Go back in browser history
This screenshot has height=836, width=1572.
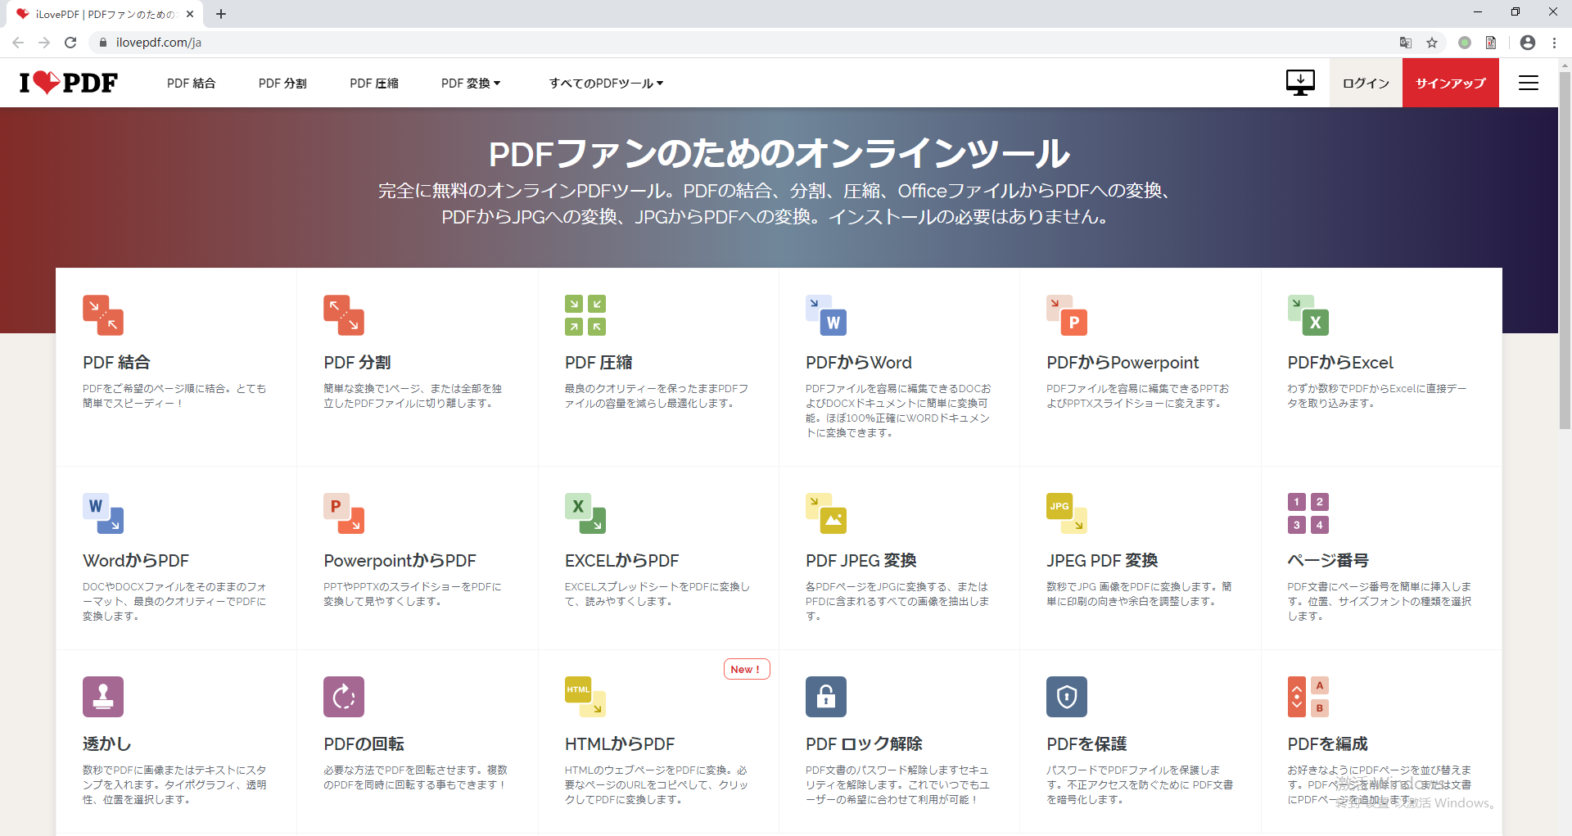(x=18, y=43)
